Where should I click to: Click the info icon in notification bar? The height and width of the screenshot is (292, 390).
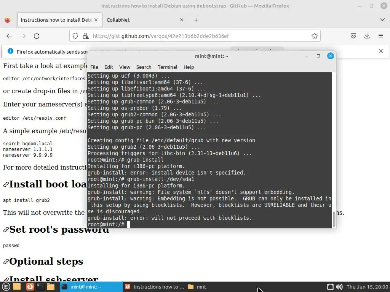[10, 51]
